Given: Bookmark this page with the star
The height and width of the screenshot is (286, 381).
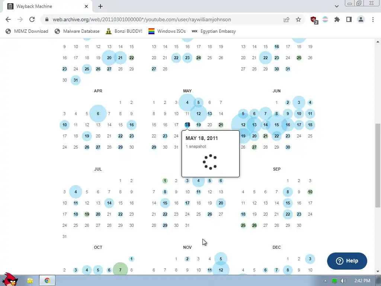Looking at the screenshot, I should tap(298, 19).
